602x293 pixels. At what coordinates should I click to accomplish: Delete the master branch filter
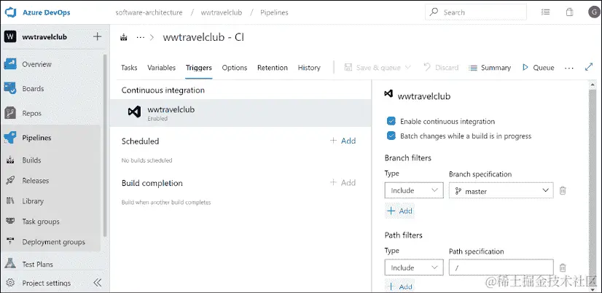tap(563, 190)
